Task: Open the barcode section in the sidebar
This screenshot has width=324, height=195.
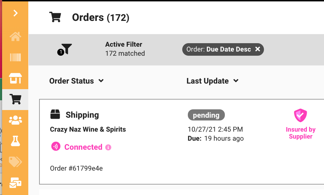Action: 15,57
